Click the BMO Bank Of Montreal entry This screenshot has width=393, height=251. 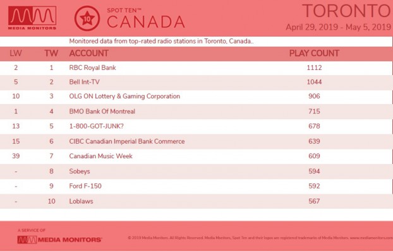(102, 112)
